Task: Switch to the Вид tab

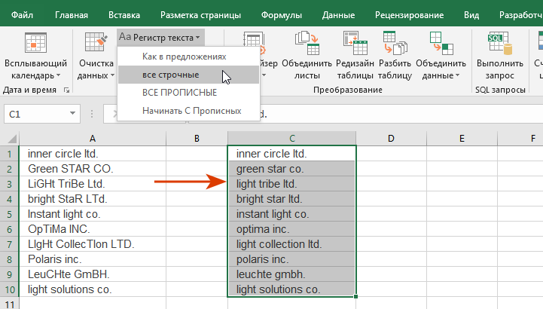Action: pos(471,15)
